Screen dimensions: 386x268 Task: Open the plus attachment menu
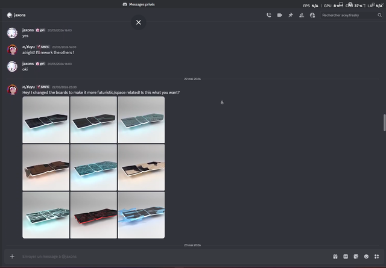point(12,257)
